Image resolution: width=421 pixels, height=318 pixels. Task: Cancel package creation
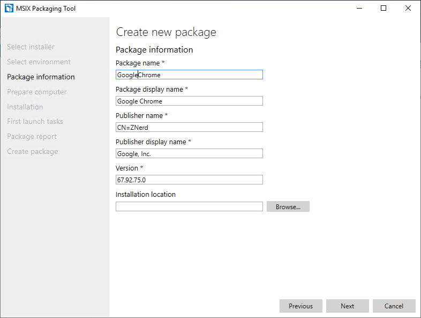click(x=394, y=306)
